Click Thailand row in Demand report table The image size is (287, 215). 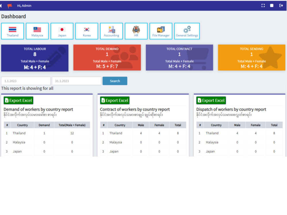click(47, 133)
